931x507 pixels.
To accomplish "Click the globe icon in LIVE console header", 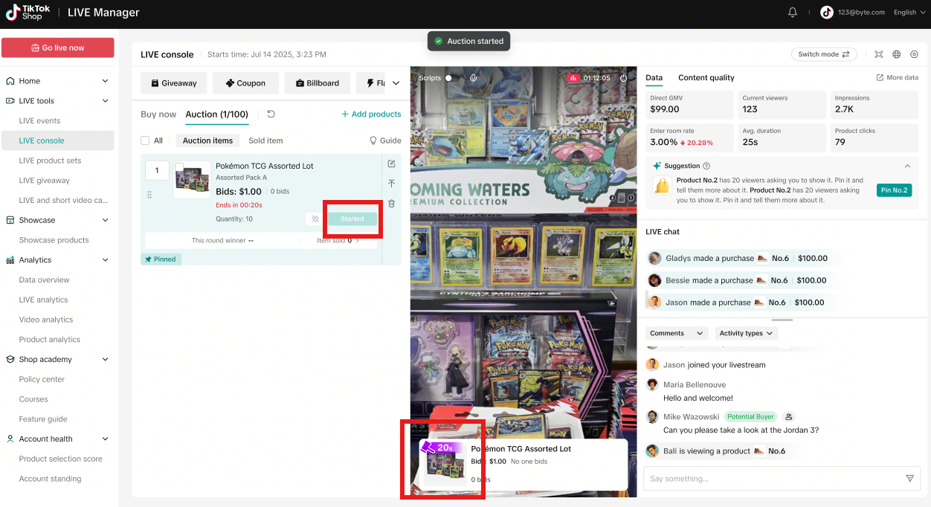I will [x=897, y=54].
